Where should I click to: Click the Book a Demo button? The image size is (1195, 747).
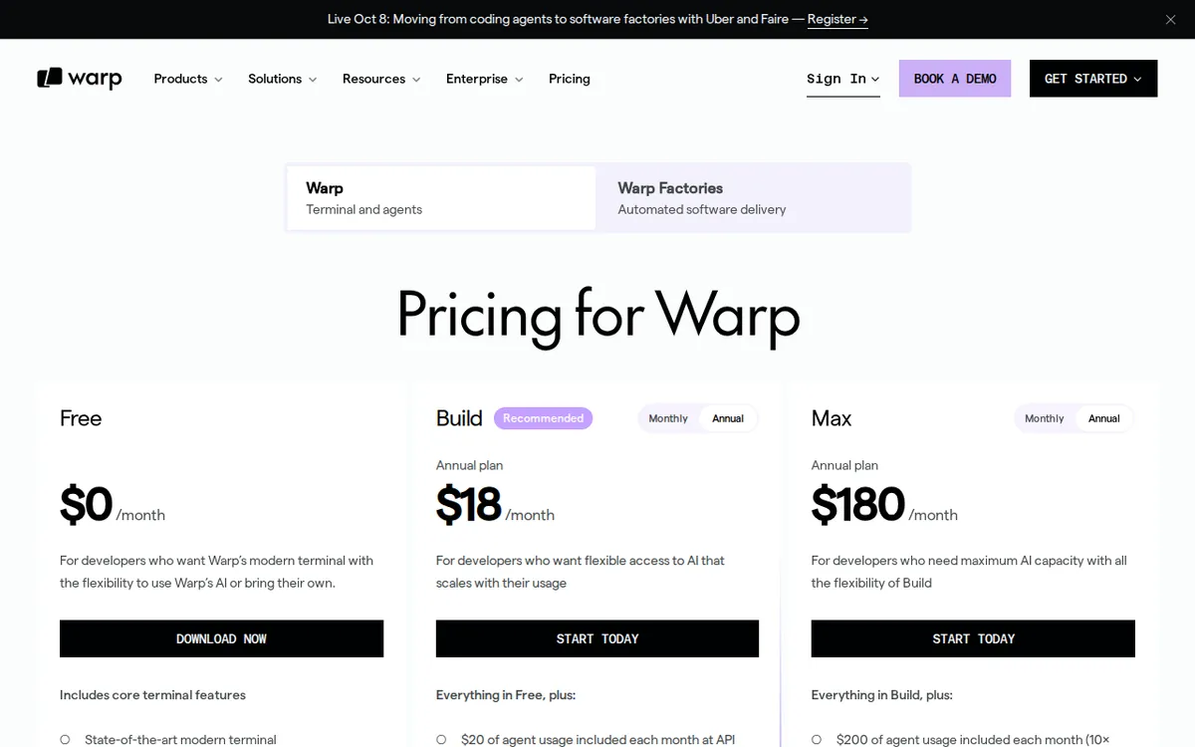point(955,79)
